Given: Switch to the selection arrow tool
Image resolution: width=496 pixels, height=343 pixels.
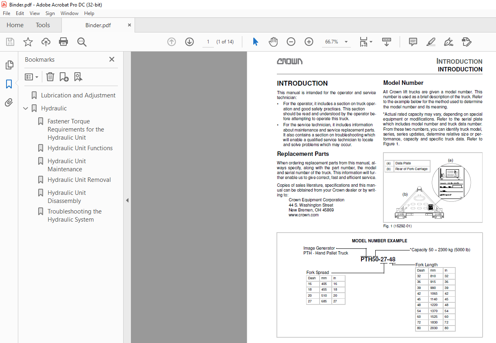Looking at the screenshot, I should coord(256,41).
